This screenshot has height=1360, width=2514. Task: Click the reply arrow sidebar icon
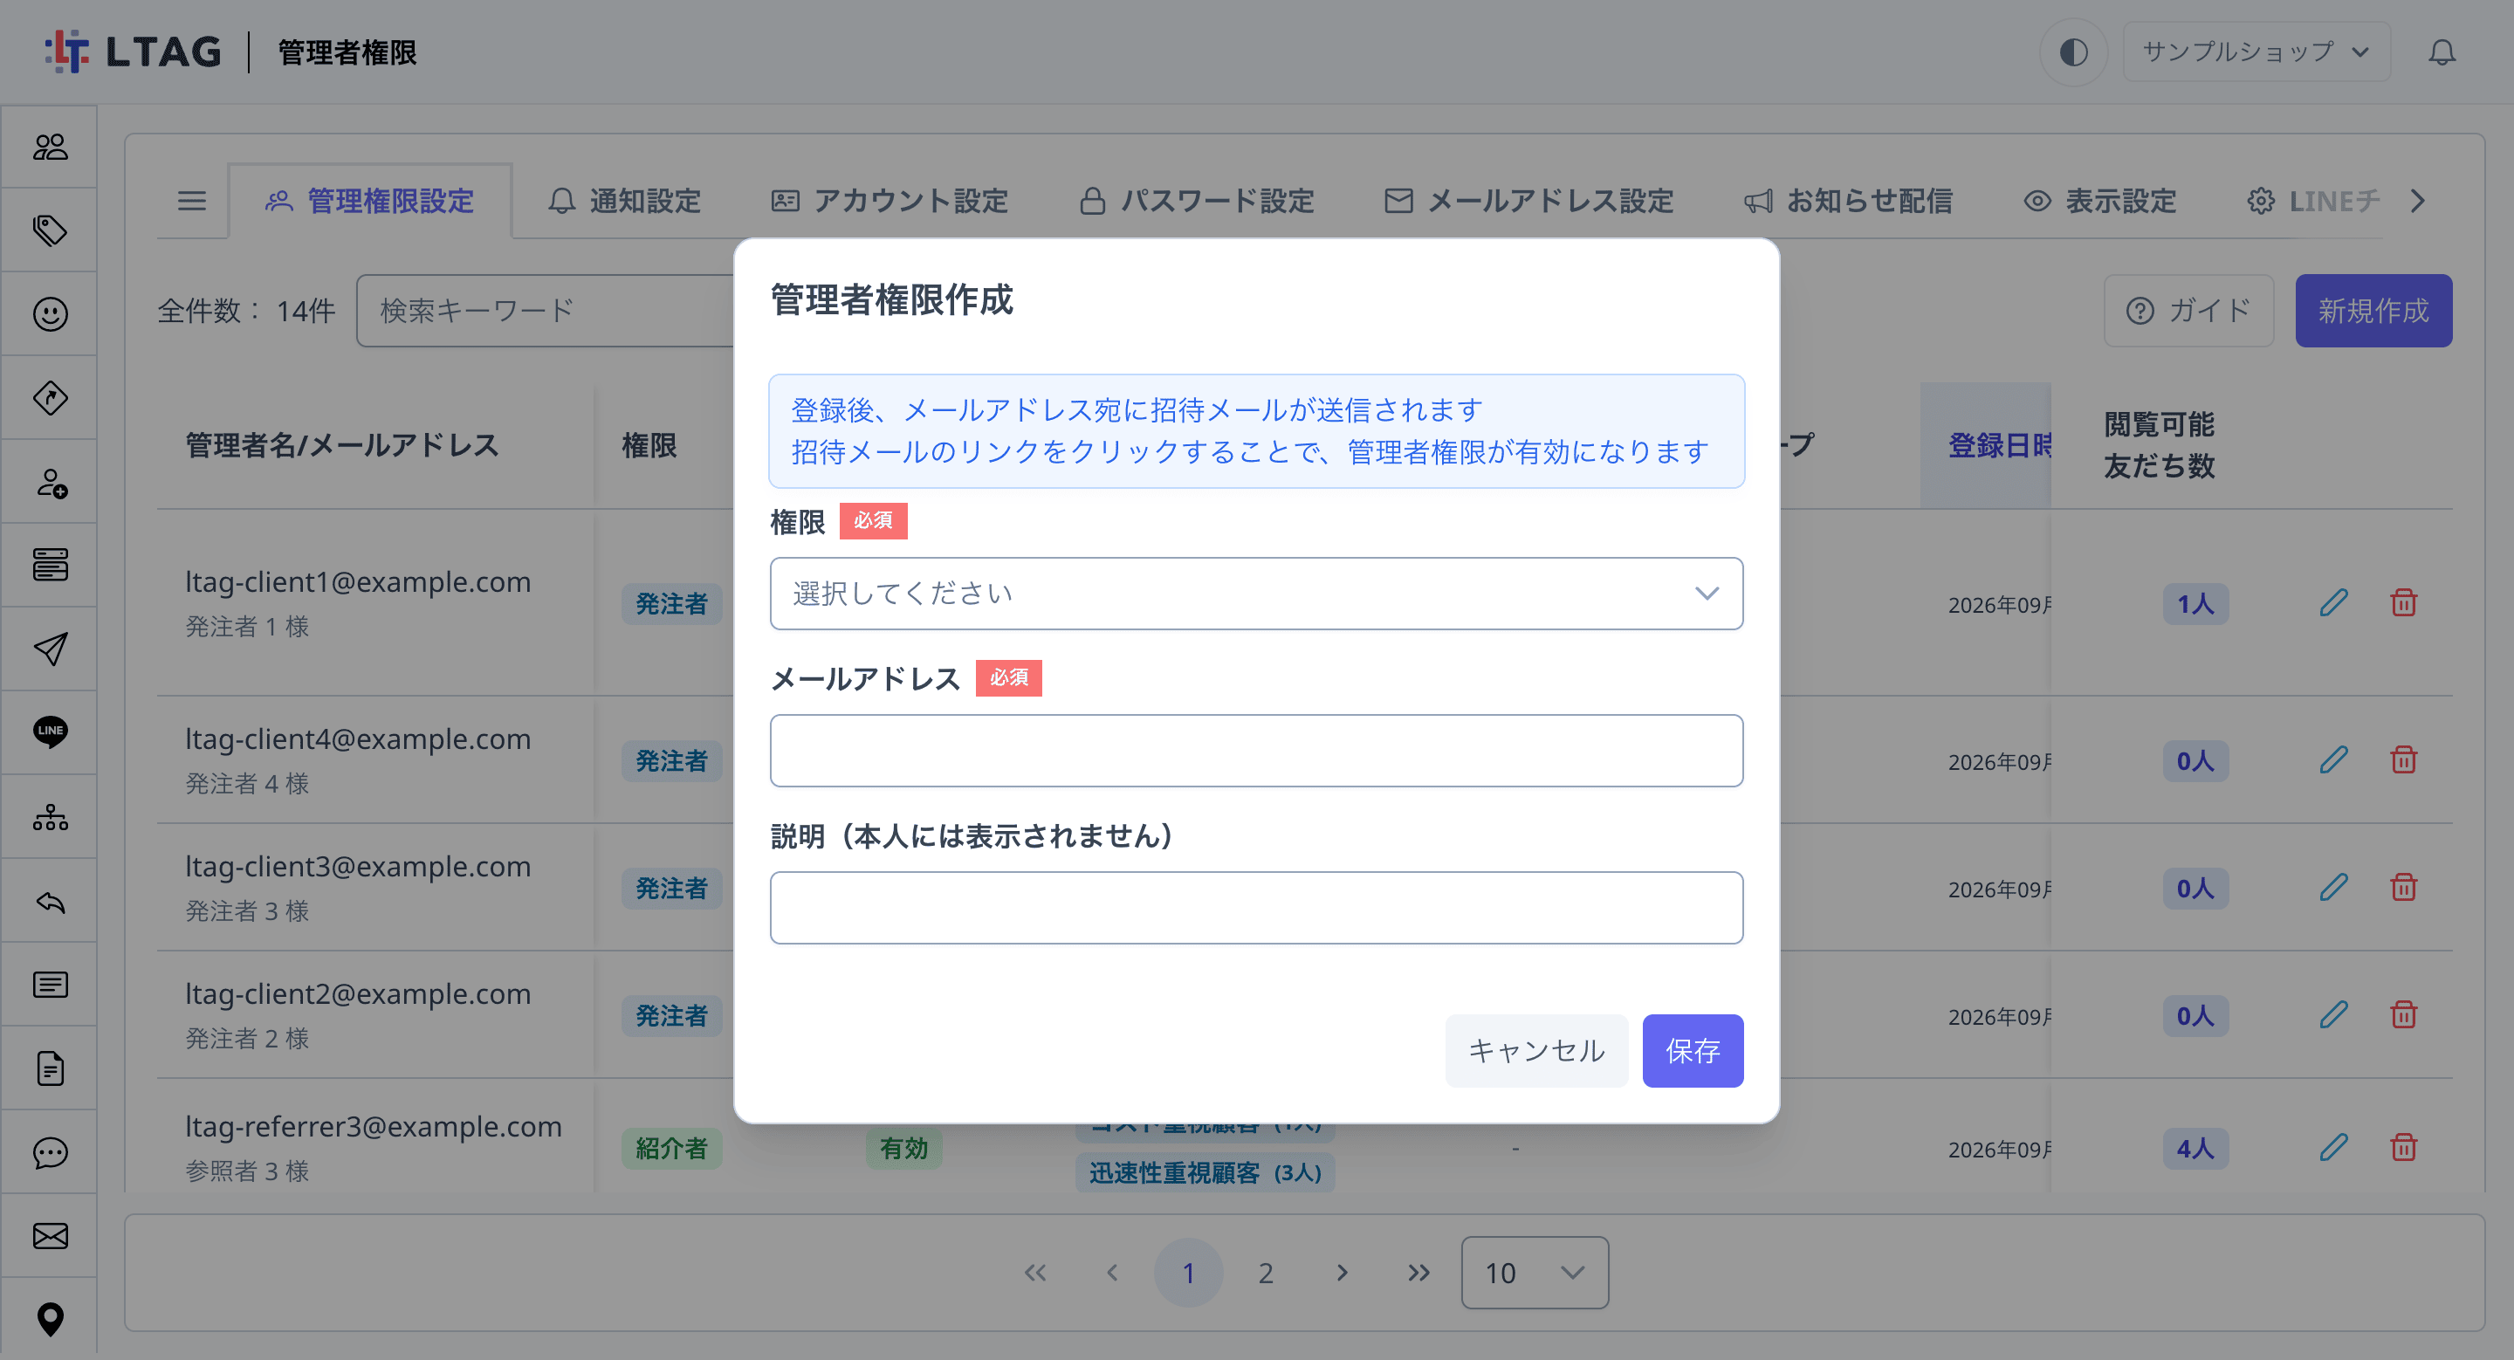[50, 902]
